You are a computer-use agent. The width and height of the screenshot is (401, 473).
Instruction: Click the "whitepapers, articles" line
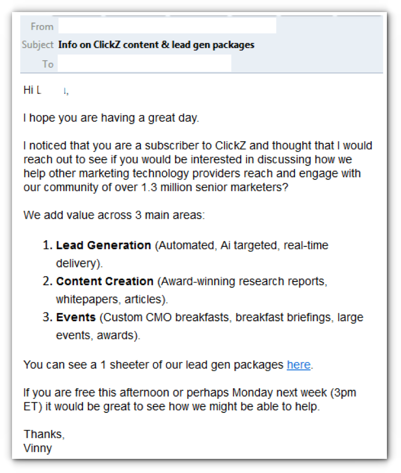click(112, 300)
